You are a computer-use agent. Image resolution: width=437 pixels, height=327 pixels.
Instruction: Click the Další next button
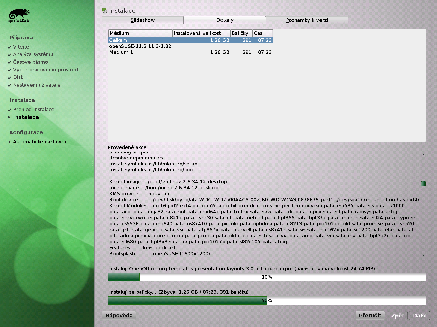click(420, 316)
